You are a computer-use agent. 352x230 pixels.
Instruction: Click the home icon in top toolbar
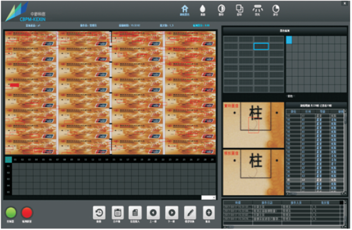(185, 9)
